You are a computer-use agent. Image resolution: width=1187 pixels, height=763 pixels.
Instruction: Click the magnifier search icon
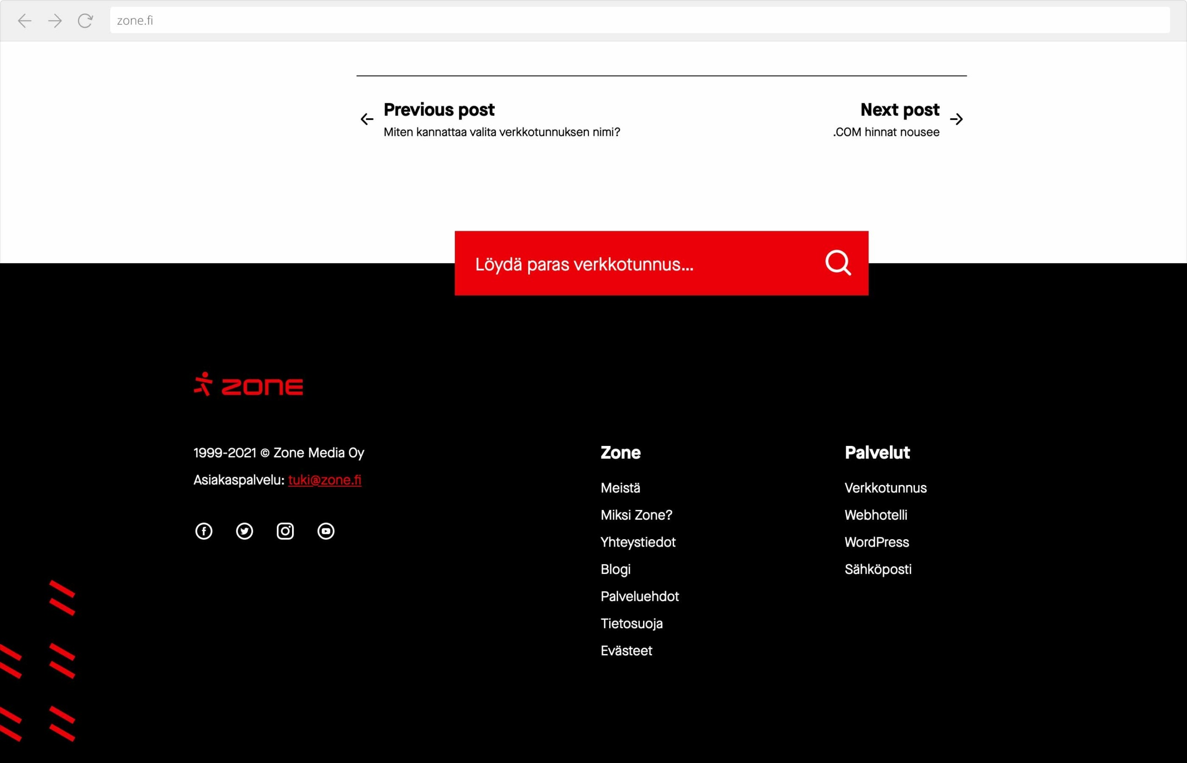pos(837,262)
